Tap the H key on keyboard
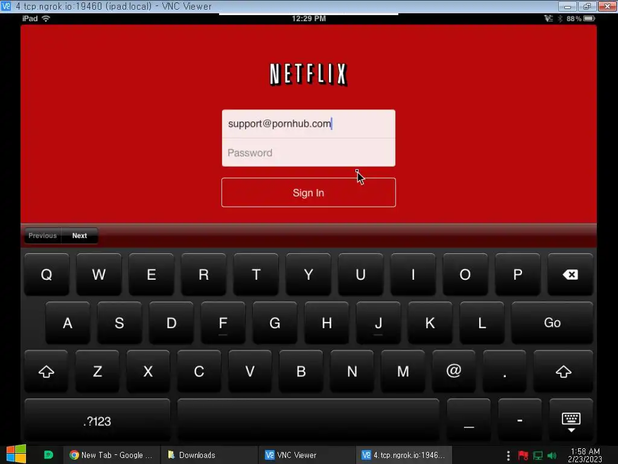 (327, 323)
